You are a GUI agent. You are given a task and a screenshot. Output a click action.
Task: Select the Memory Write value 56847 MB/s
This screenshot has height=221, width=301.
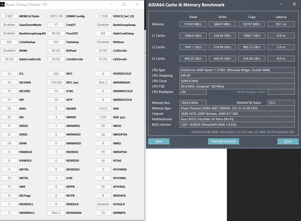(x=222, y=24)
